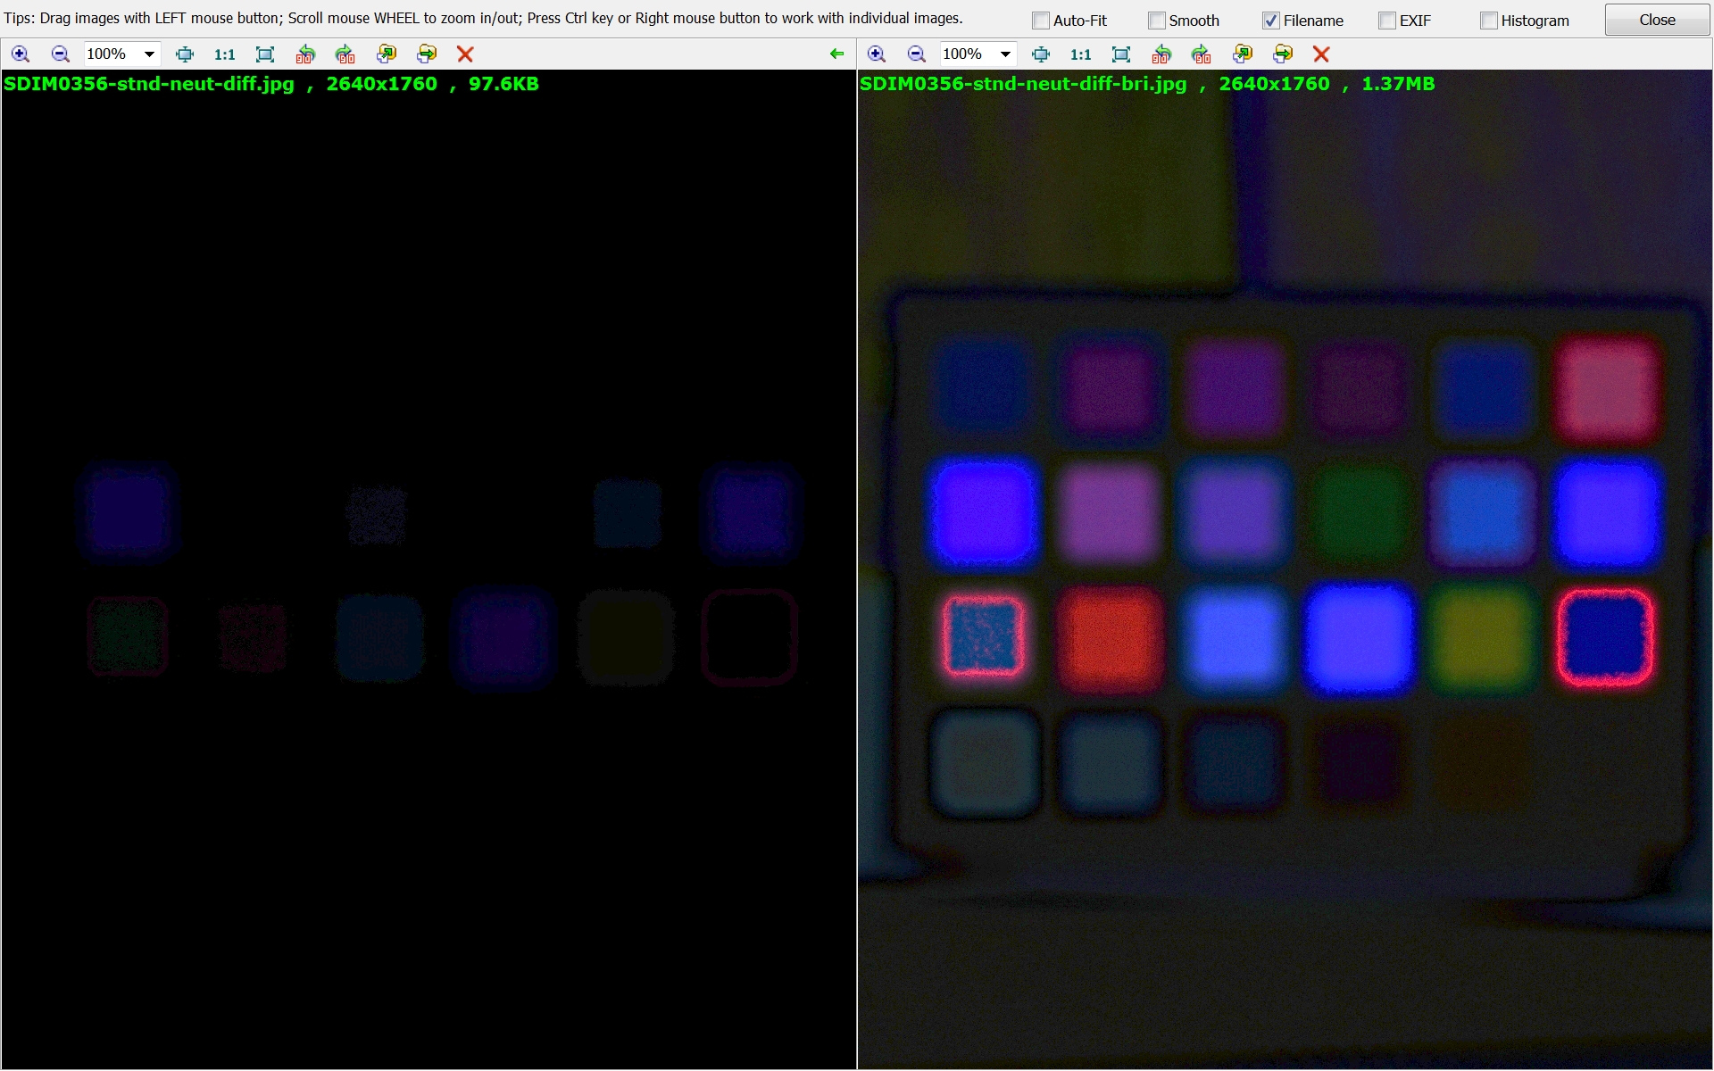
Task: Copy left pane image to folder
Action: [x=386, y=54]
